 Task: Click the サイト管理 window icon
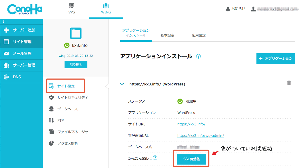pos(6,42)
